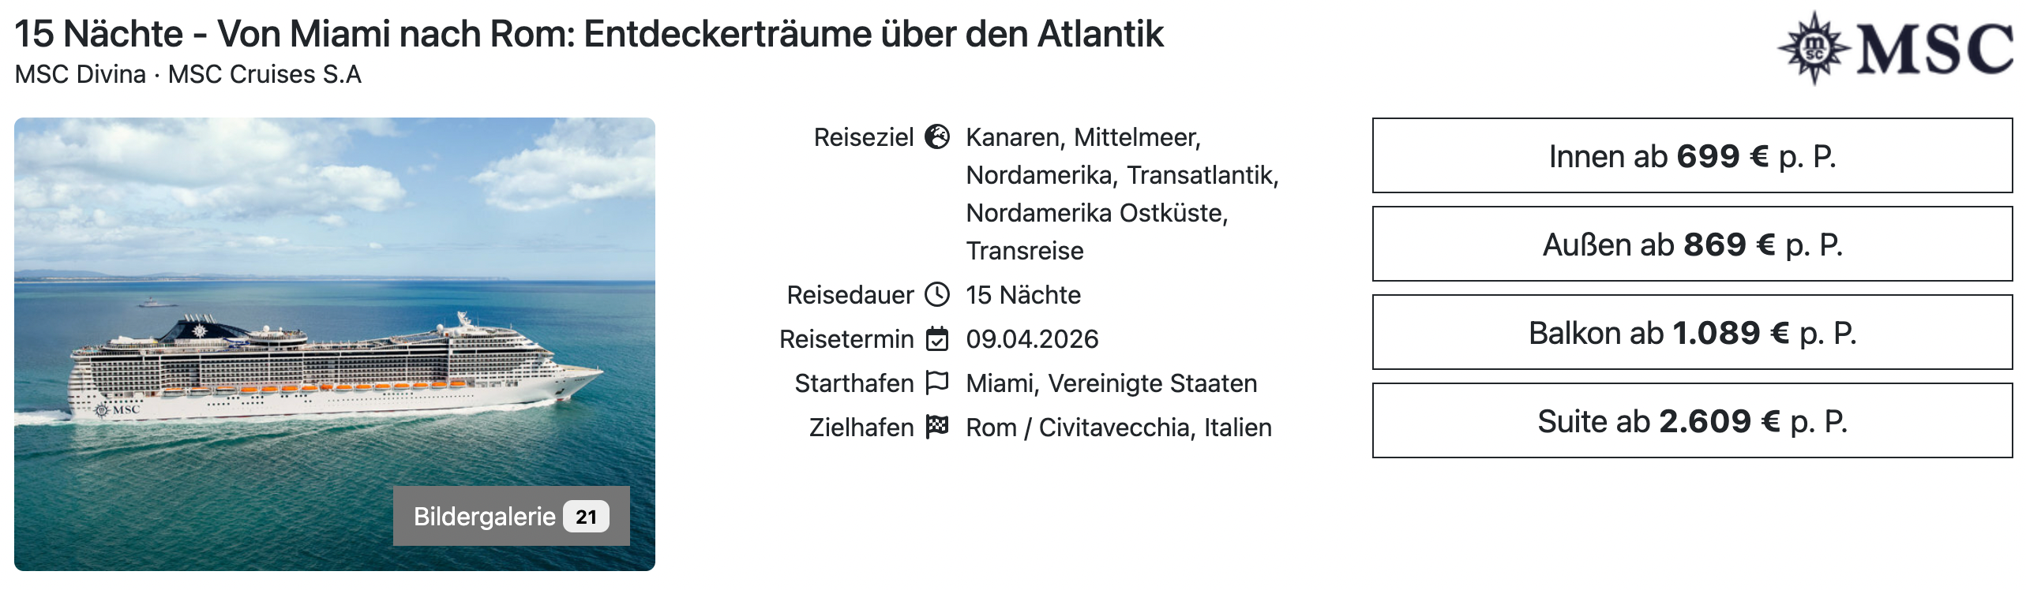Select the Balkon ab 1.089 € option
Screen dimensions: 2026x590
1692,333
